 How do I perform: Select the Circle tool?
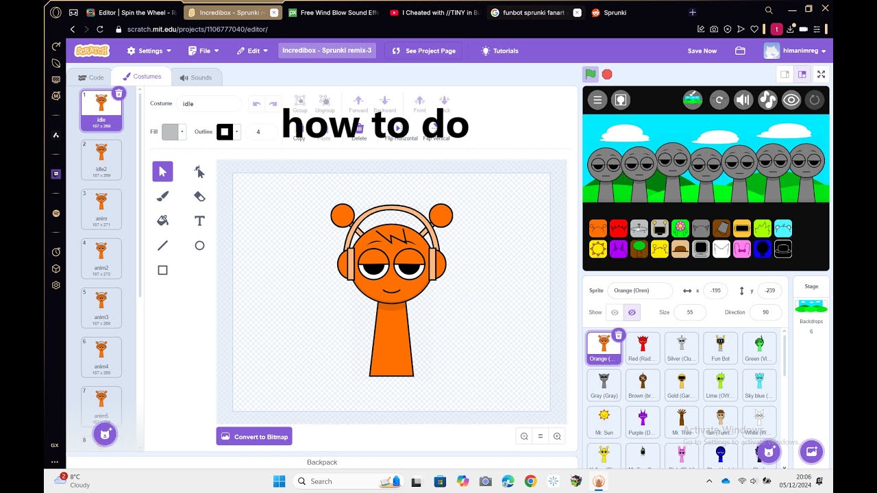click(199, 245)
